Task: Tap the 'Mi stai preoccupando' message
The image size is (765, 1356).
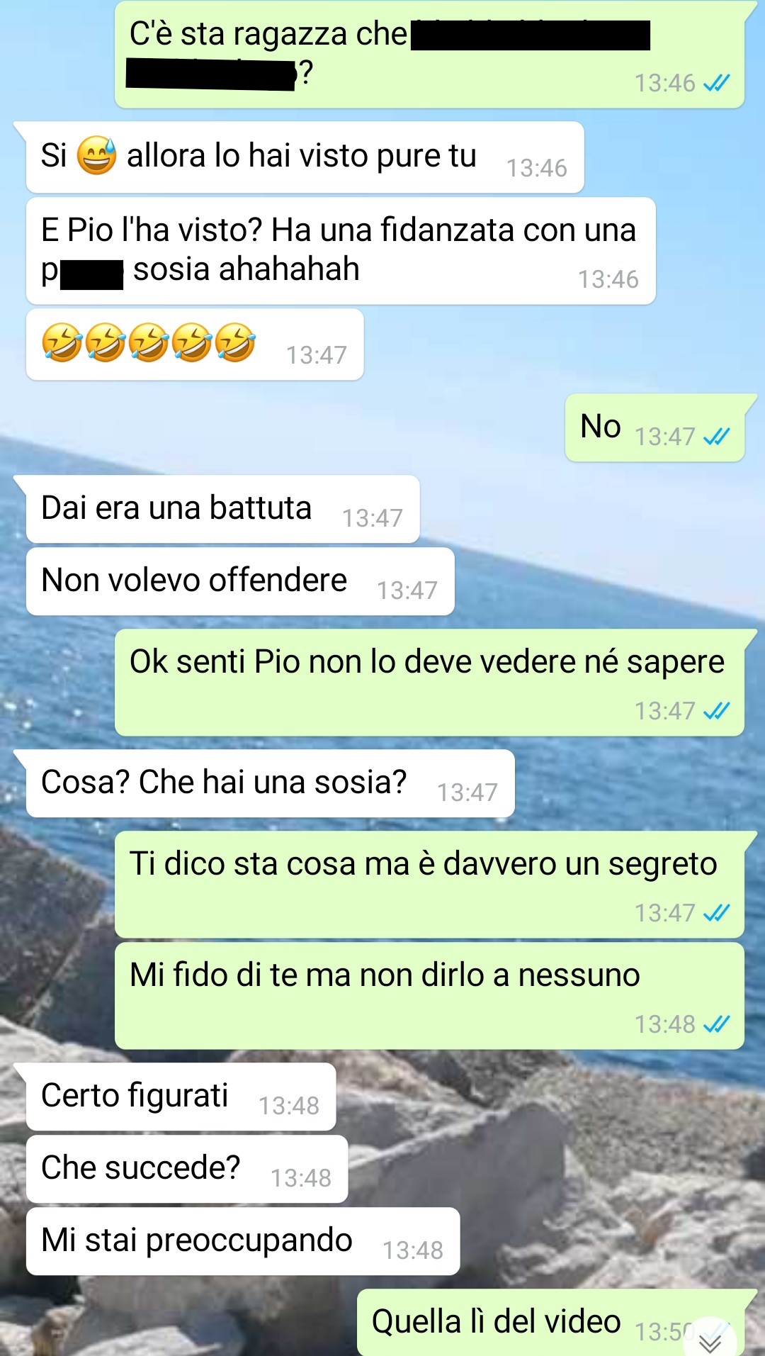Action: point(243,1241)
